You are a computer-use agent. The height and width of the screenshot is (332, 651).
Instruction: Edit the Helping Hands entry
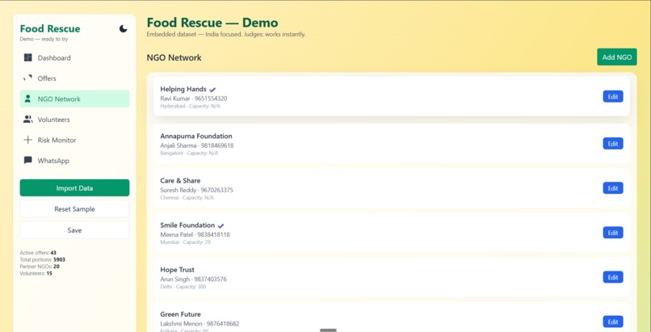613,96
